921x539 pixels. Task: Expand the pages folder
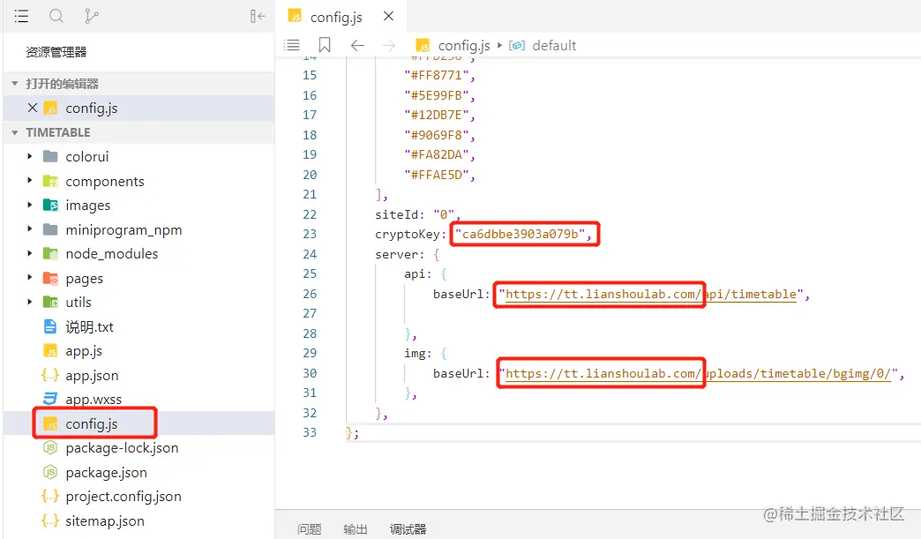pos(29,277)
